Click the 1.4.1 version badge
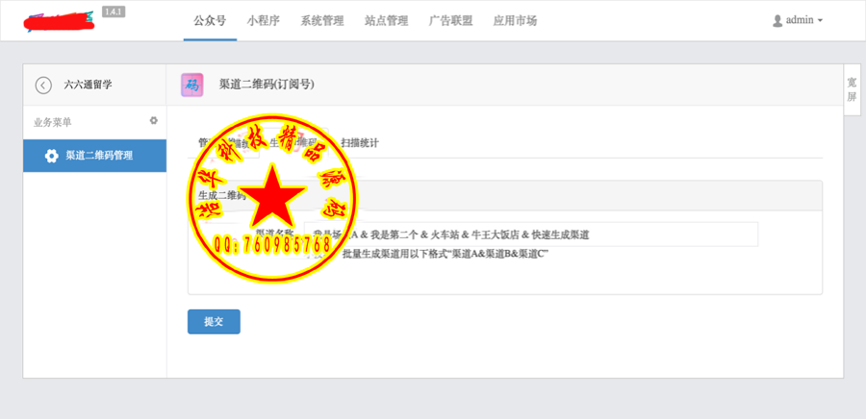 tap(114, 12)
